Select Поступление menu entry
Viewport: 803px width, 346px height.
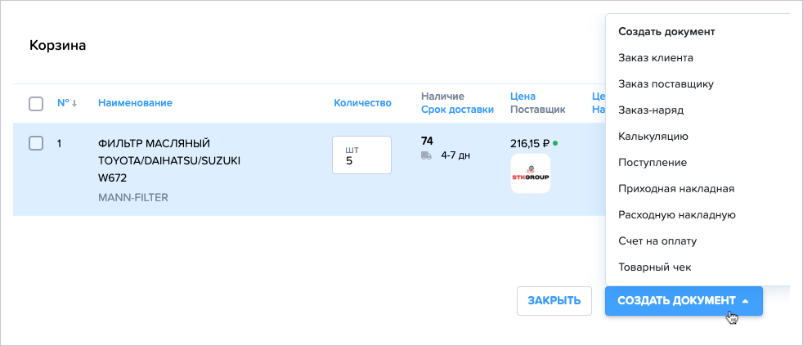[x=653, y=163]
